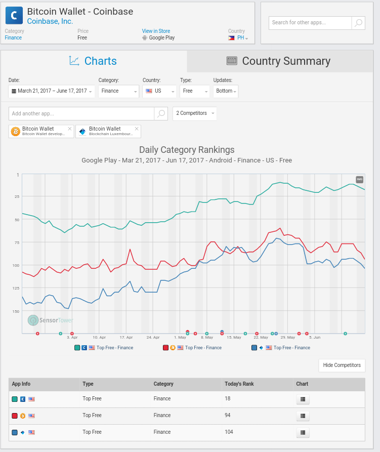Open the Coinbase, Inc. publisher link
380x452 pixels.
pos(50,21)
